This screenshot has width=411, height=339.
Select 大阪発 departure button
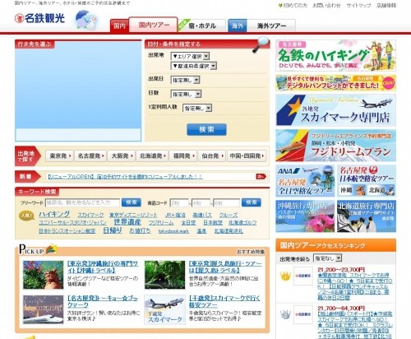[122, 156]
